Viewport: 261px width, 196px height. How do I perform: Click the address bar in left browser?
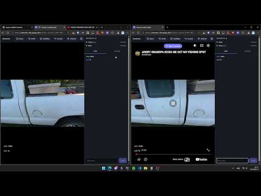click(x=40, y=33)
